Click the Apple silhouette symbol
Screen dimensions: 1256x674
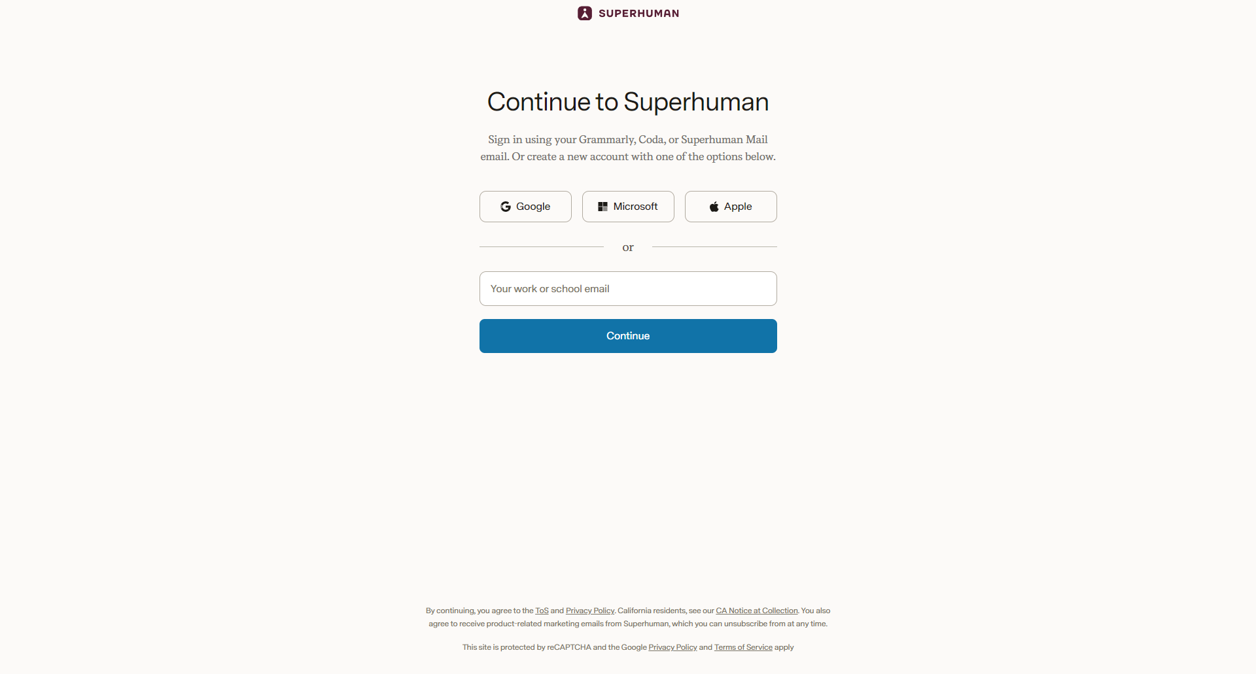714,206
